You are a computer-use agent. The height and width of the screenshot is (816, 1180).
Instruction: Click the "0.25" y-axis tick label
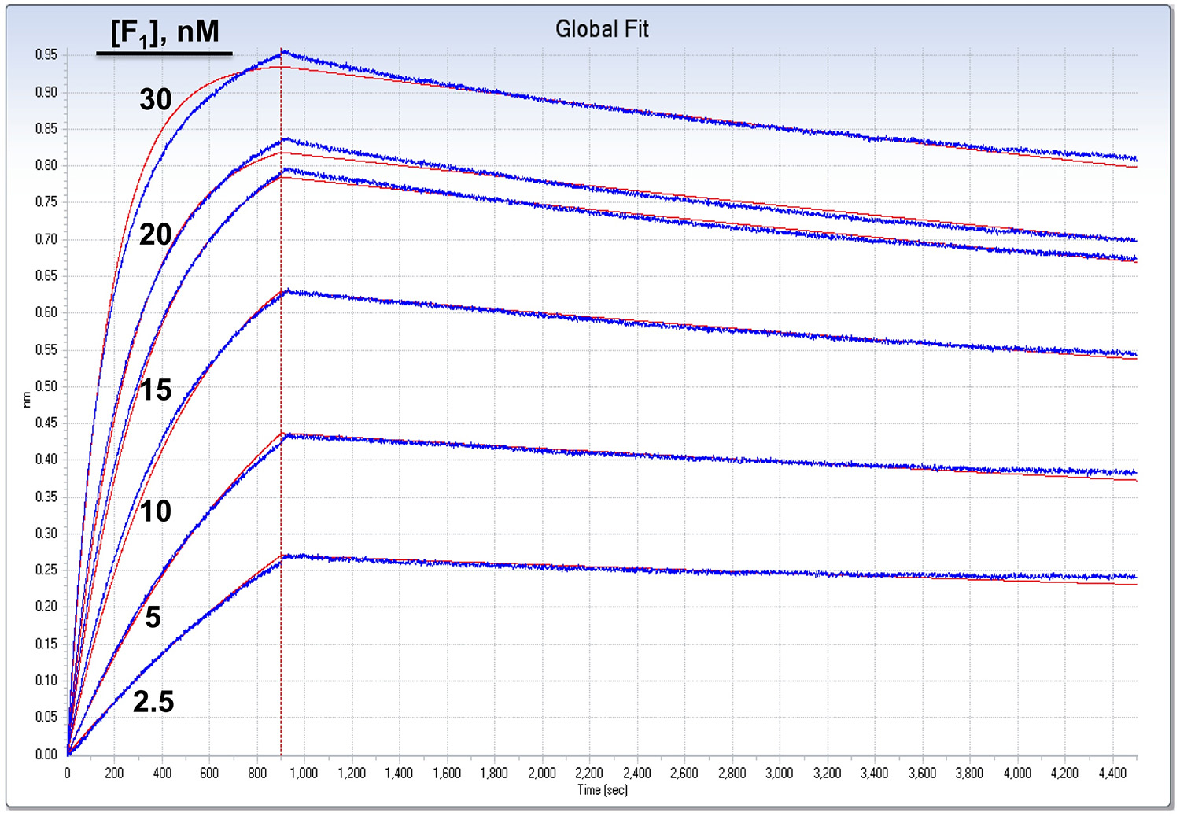tap(46, 570)
